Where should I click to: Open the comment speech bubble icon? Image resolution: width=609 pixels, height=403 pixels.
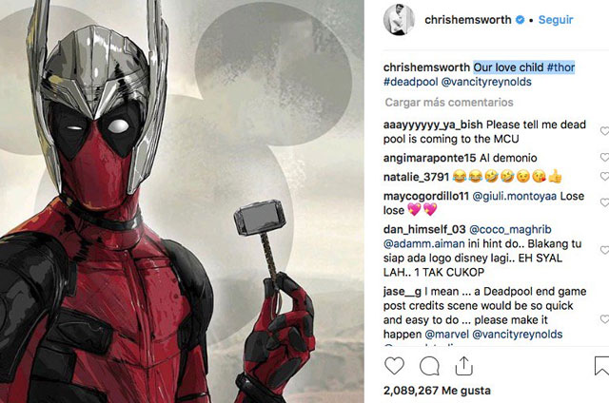(429, 366)
